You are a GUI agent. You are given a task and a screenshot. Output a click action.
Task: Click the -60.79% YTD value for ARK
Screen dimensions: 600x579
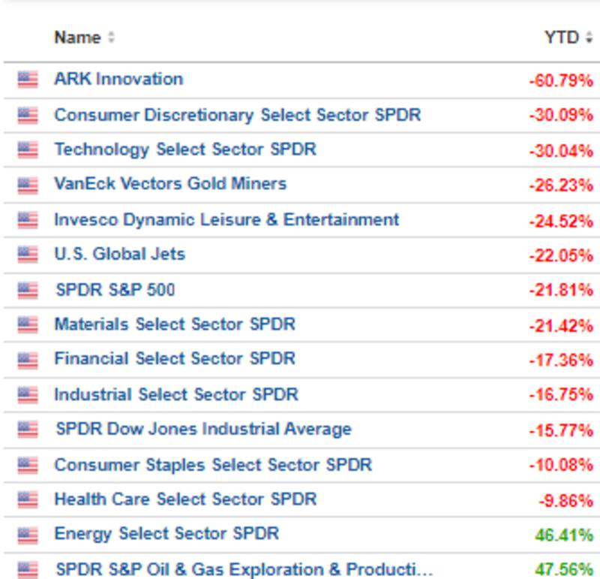pyautogui.click(x=560, y=80)
